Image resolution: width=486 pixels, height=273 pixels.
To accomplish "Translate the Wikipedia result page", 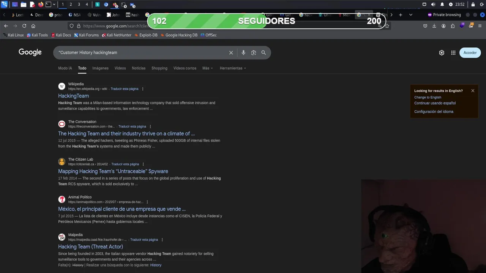I will (125, 89).
